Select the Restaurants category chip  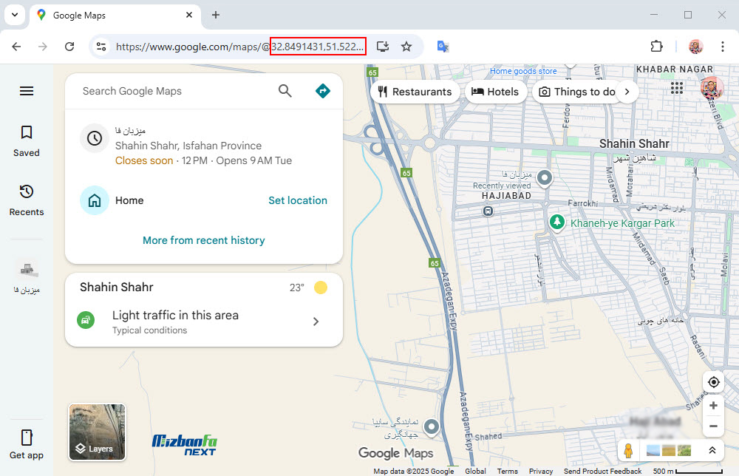(x=415, y=92)
